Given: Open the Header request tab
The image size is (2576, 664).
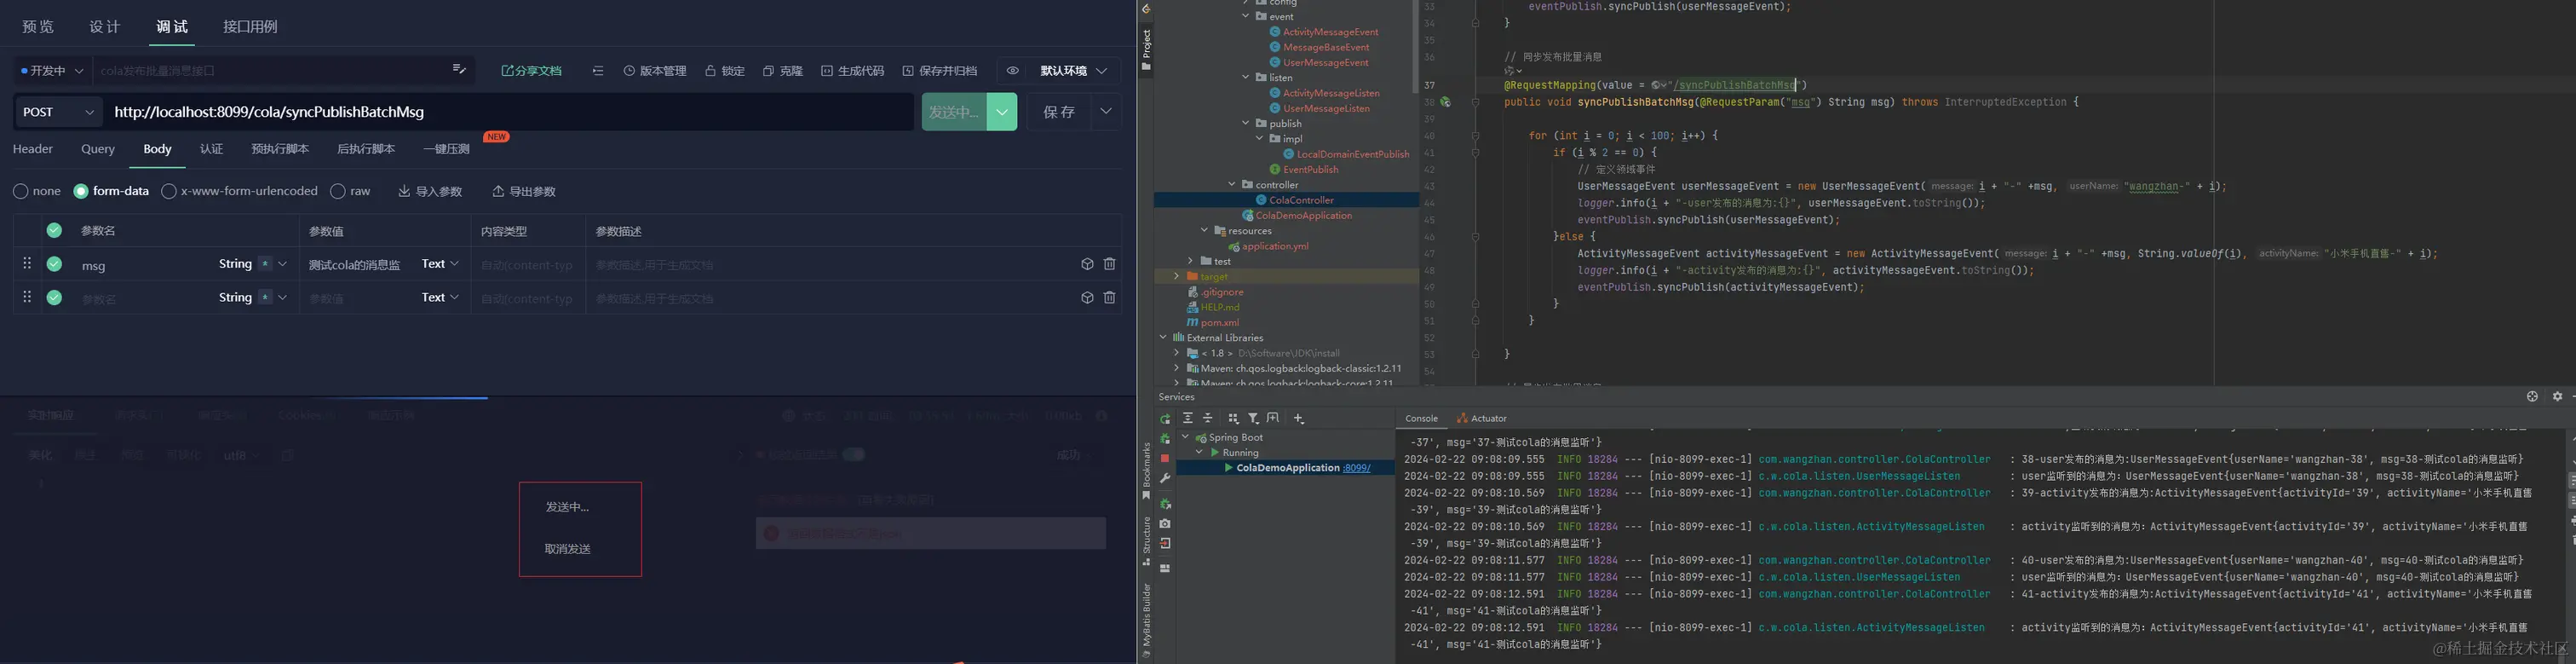Looking at the screenshot, I should pyautogui.click(x=33, y=149).
